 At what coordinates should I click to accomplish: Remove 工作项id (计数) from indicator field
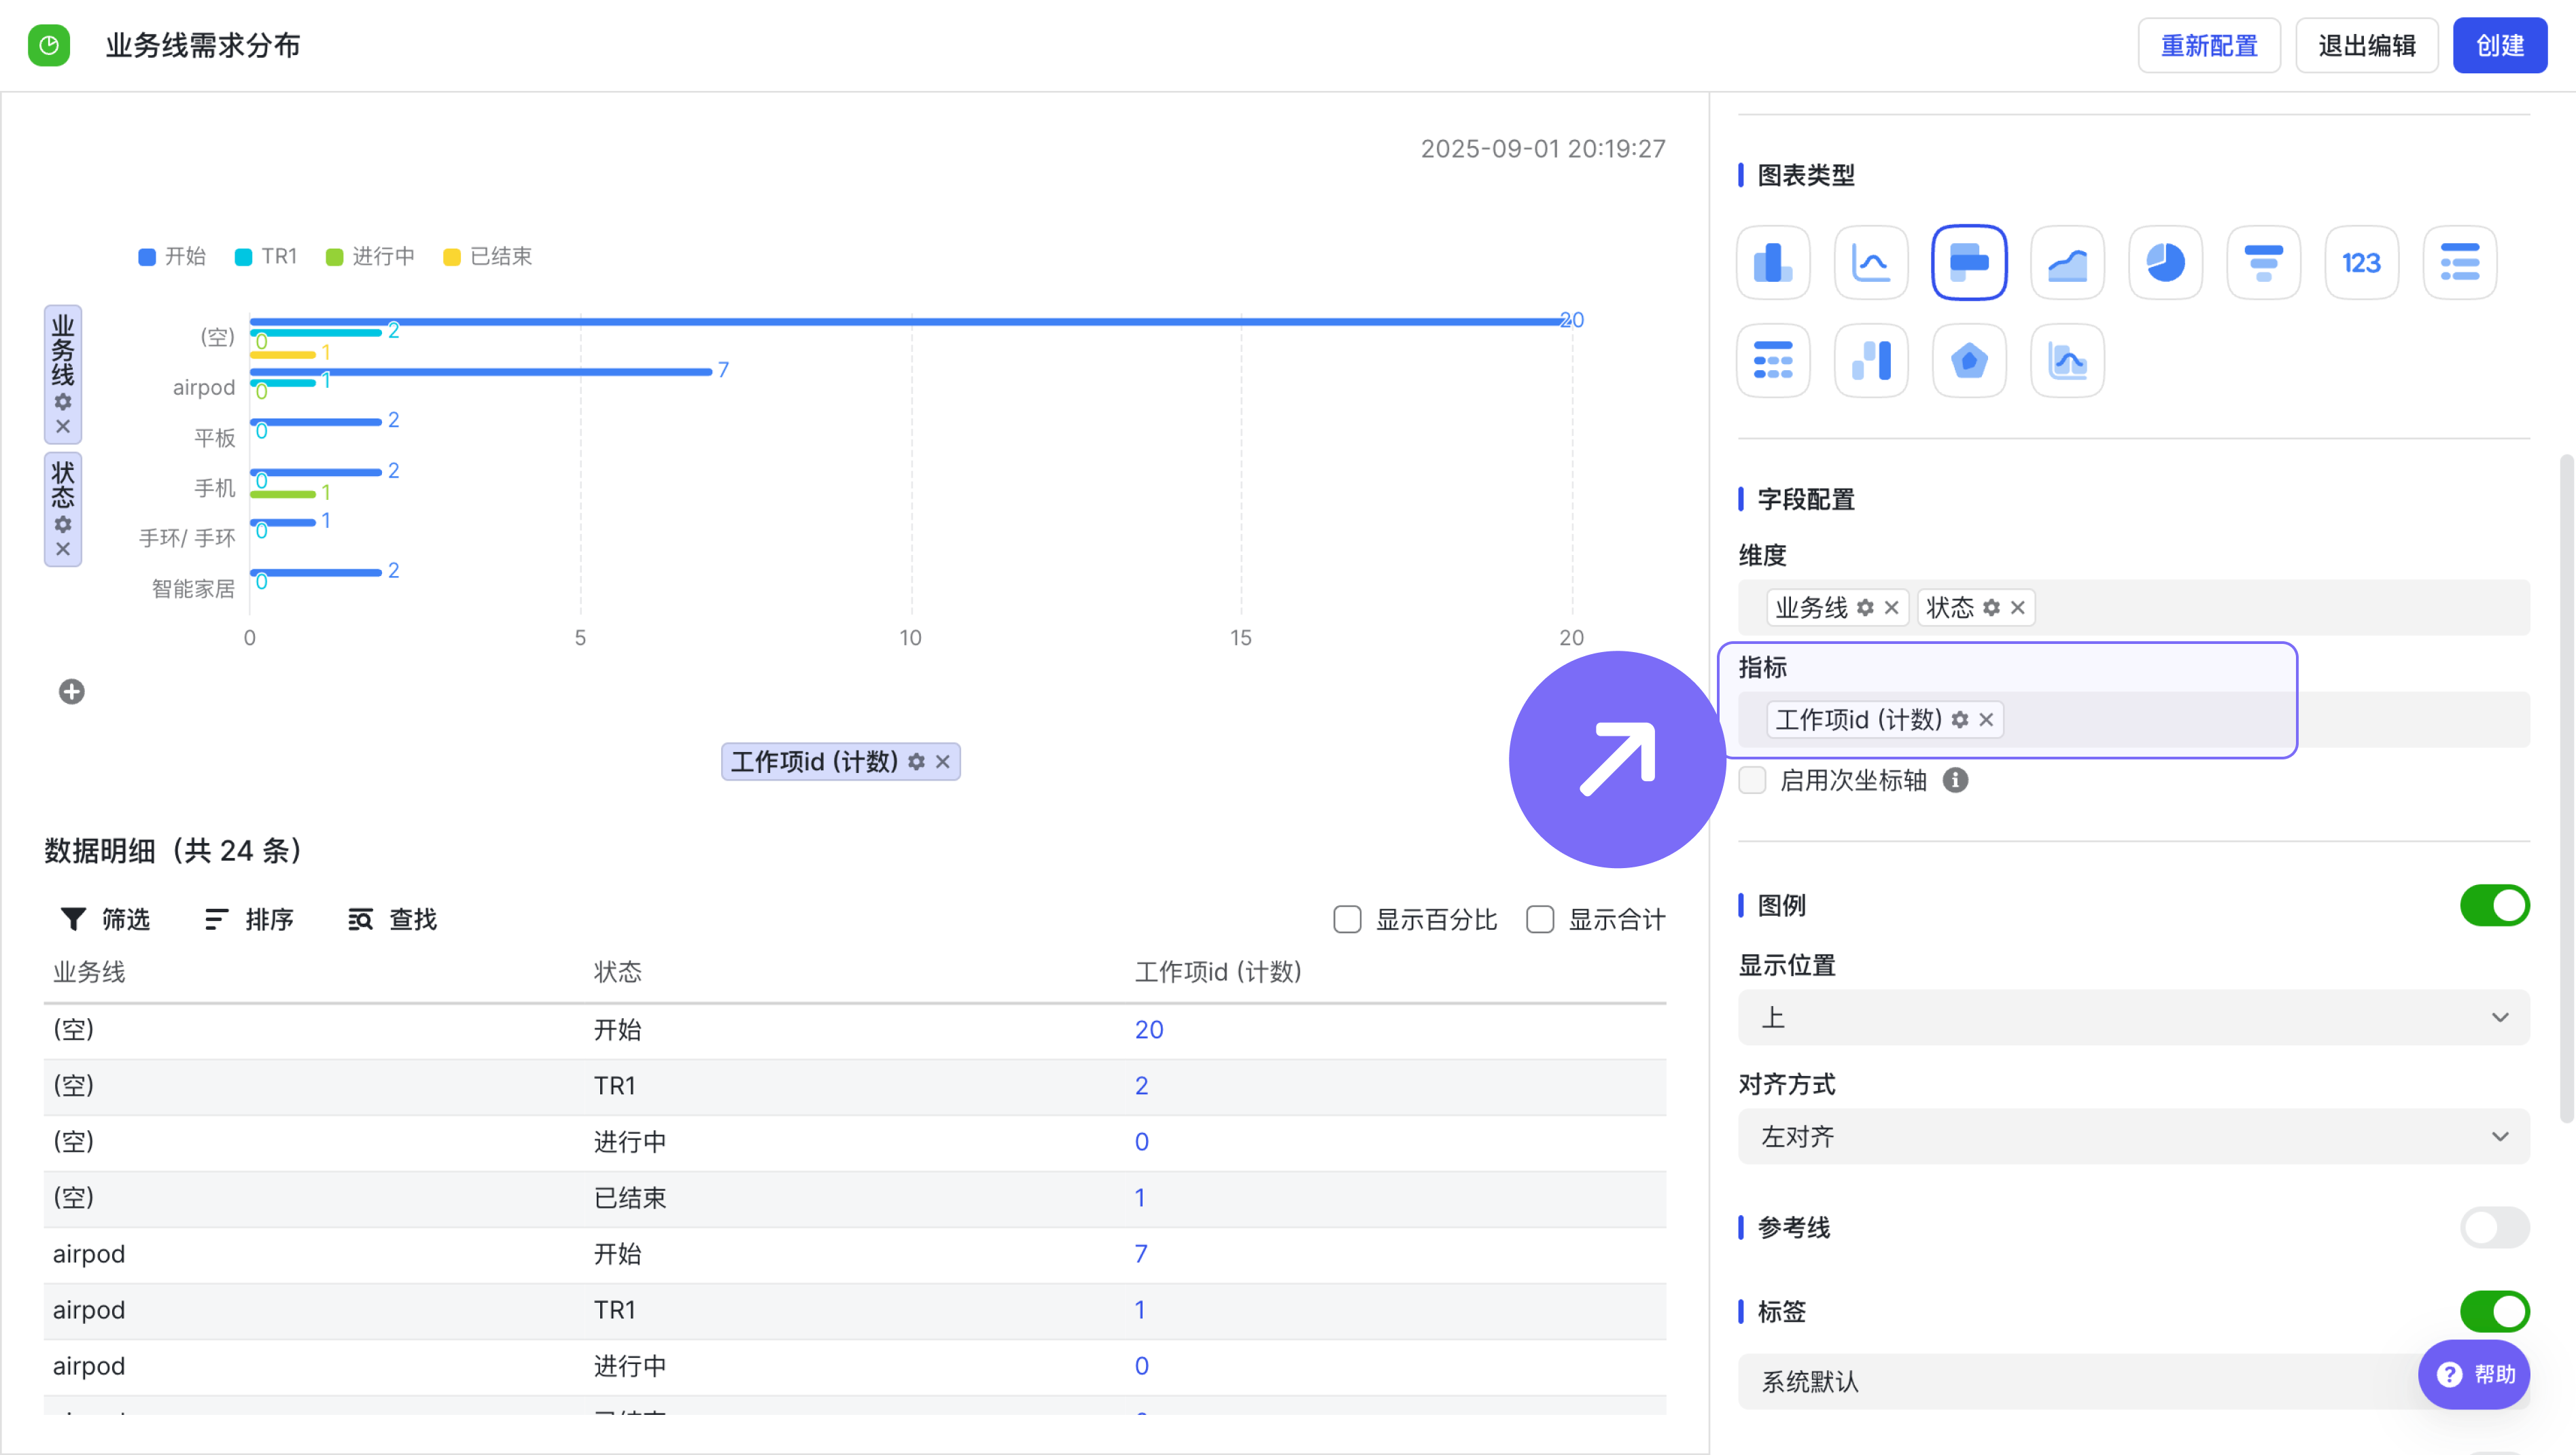point(1986,719)
